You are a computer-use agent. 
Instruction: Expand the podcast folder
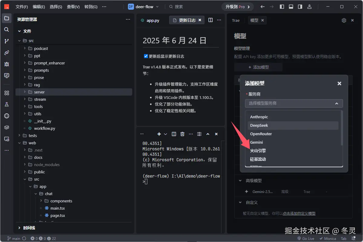click(x=25, y=48)
